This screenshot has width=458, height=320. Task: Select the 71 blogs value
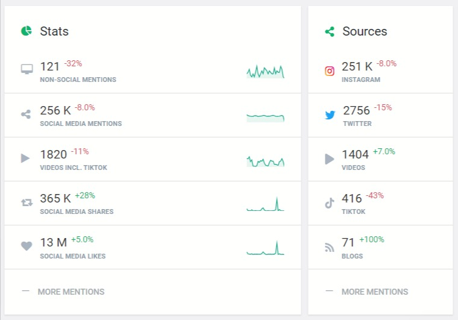coord(348,243)
